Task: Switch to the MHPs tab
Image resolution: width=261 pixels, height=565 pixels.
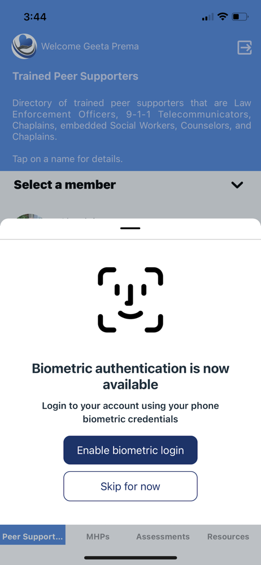Action: 98,537
